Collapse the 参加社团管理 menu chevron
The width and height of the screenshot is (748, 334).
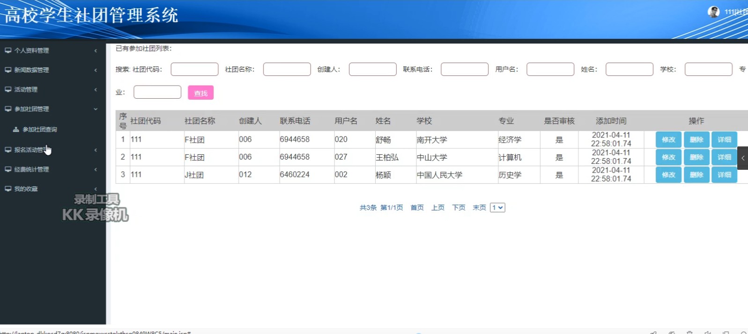click(96, 109)
